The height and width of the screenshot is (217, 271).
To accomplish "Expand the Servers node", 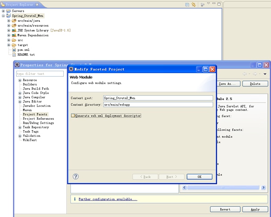I will [x=3, y=11].
